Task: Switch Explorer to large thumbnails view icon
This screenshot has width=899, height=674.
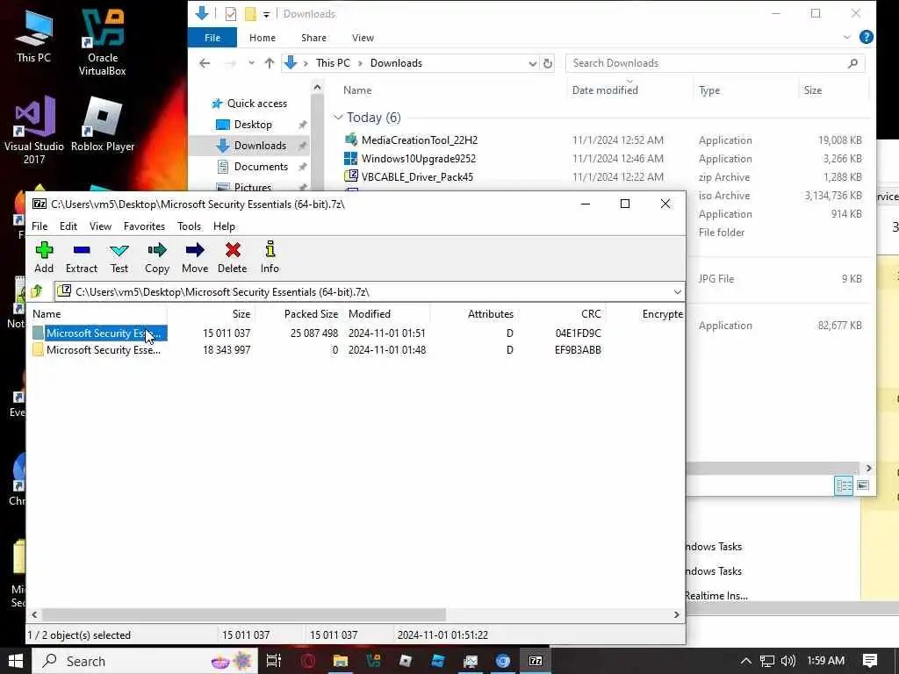Action: [863, 485]
